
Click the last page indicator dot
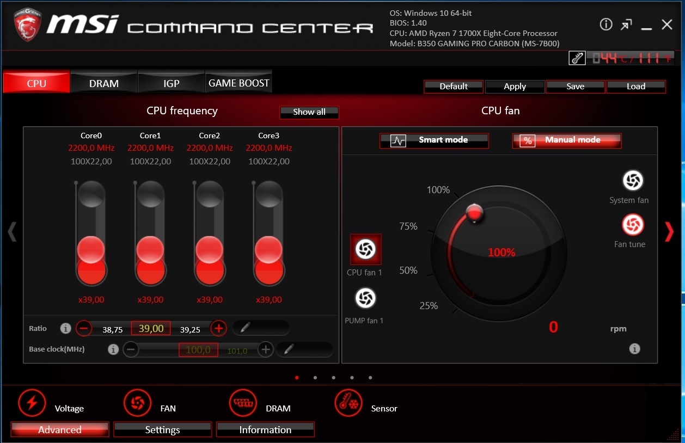(370, 377)
